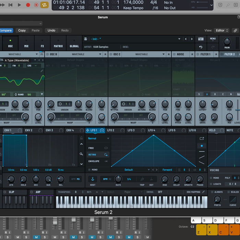Click the Logic record button

[28, 5]
